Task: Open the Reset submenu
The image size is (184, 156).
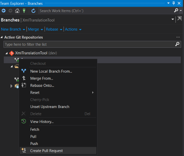Action: (x=58, y=93)
